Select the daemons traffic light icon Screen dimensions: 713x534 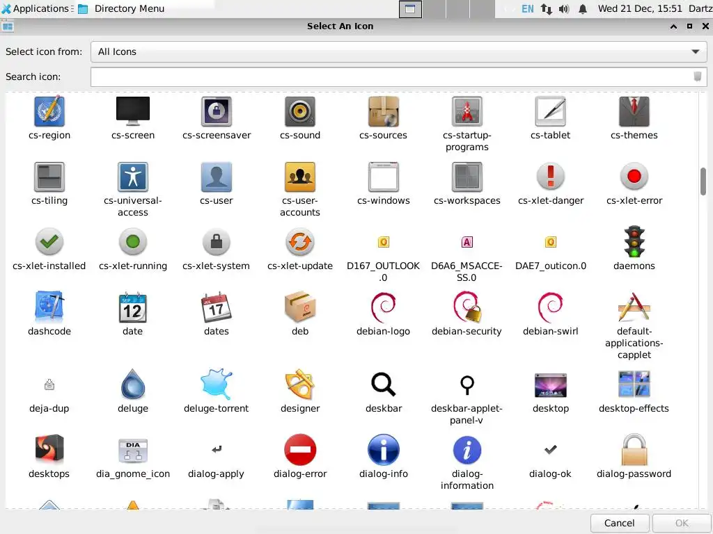click(x=634, y=241)
